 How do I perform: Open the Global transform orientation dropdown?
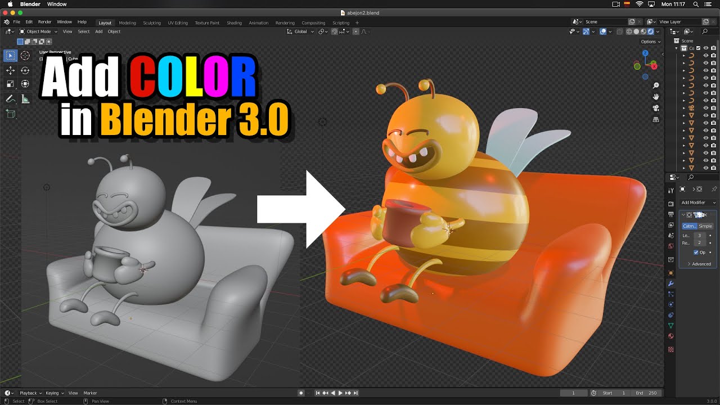click(x=301, y=31)
